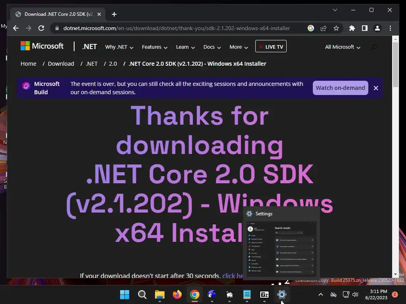Close the Download .NET Core tab
The image size is (406, 304).
(x=99, y=14)
